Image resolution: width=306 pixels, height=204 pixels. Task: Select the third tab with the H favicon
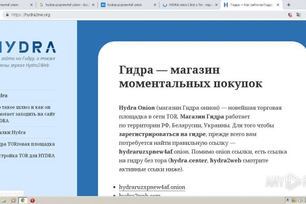[x=125, y=5]
